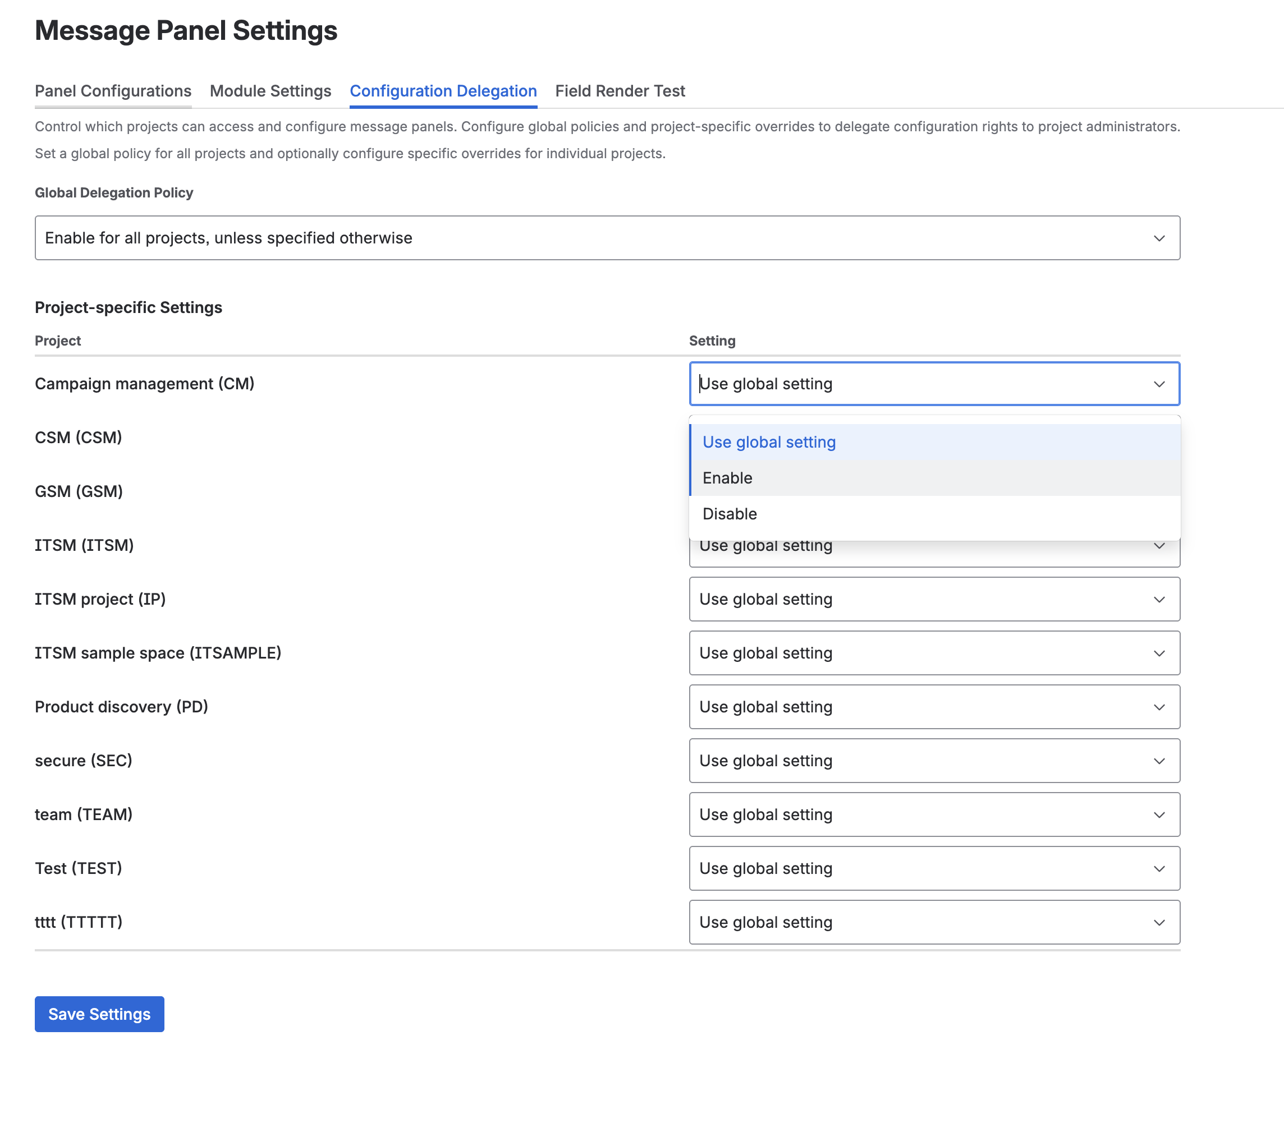Open the Product discovery setting dropdown
This screenshot has width=1284, height=1123.
[934, 707]
